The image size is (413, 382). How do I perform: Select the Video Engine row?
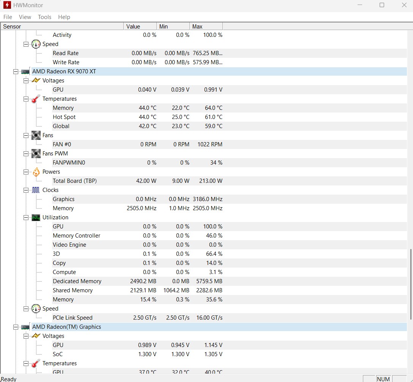229,245
